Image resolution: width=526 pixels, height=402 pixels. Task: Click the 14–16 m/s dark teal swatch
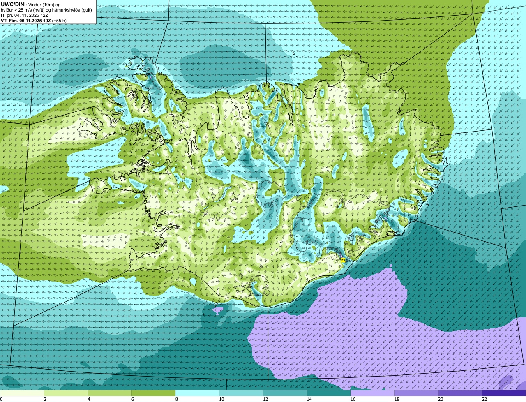coord(329,393)
